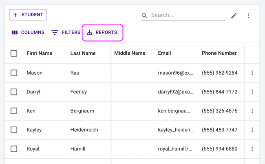Open row actions for Ken Bergnaum

tap(252, 111)
